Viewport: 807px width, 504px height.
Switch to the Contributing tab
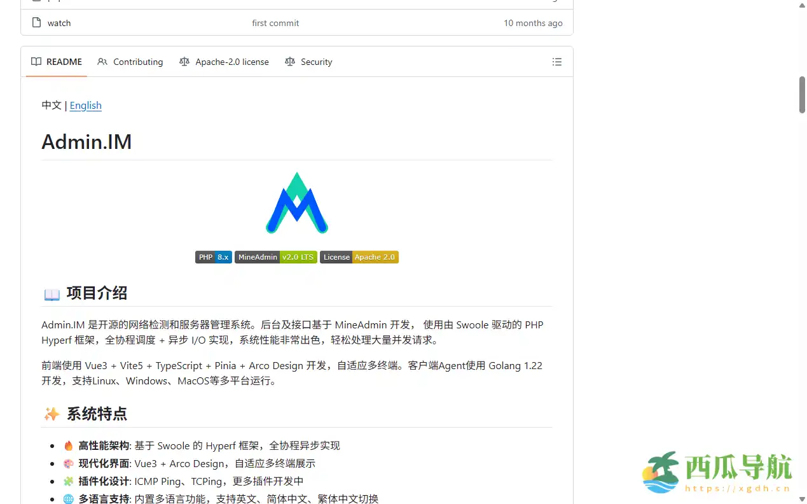(138, 62)
